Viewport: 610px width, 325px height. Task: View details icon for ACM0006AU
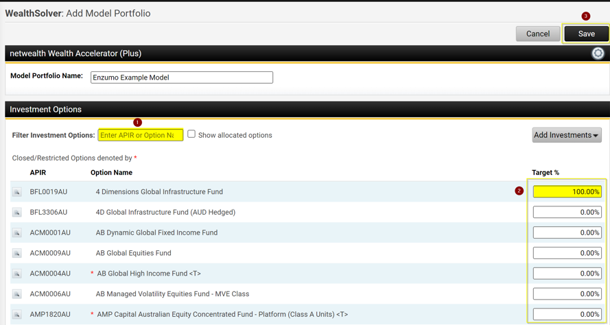[17, 294]
